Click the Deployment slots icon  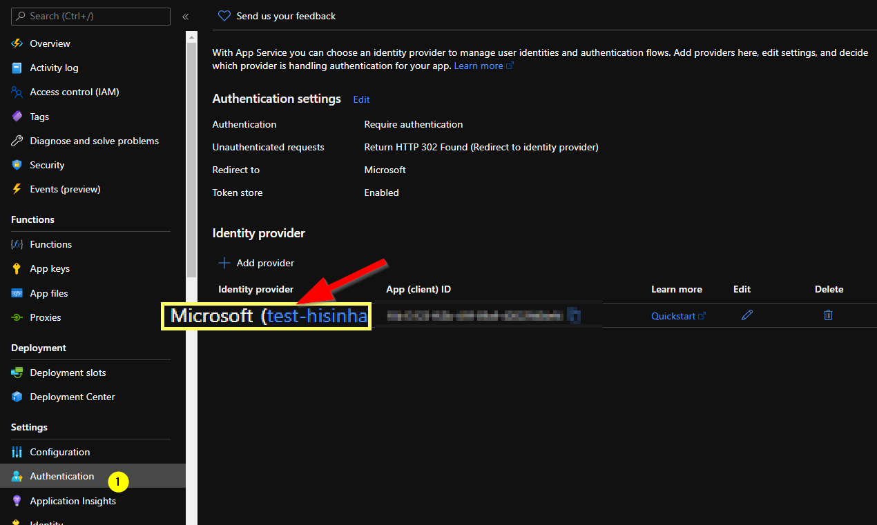click(x=17, y=373)
